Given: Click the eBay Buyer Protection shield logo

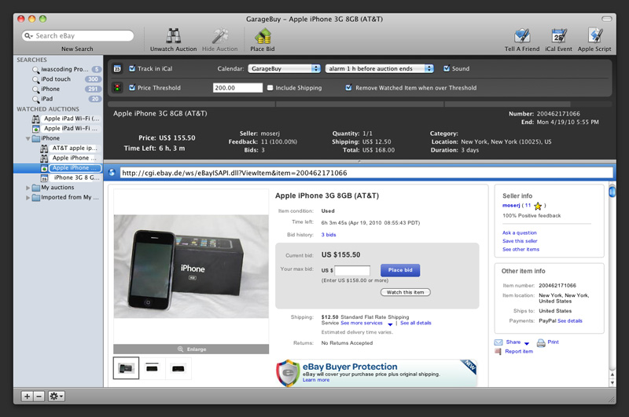Looking at the screenshot, I should click(288, 372).
